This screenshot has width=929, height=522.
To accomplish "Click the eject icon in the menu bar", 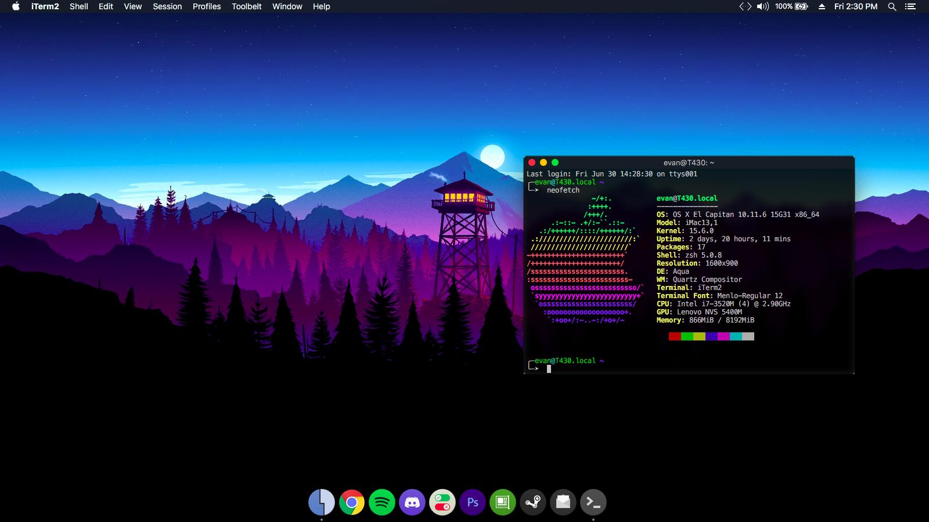I will pos(822,7).
